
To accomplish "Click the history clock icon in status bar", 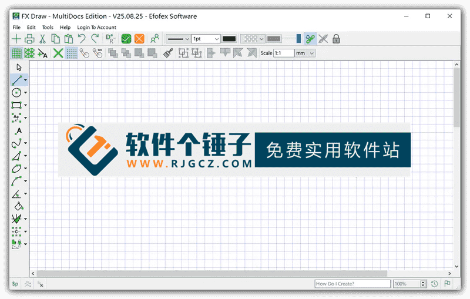I will click(x=434, y=284).
